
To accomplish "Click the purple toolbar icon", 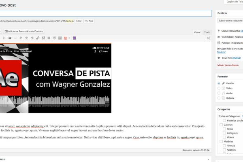I will coord(75,38).
